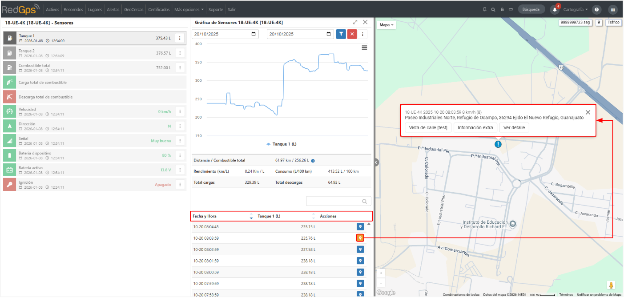
Task: Clear the date filter with red X
Action: pyautogui.click(x=352, y=34)
